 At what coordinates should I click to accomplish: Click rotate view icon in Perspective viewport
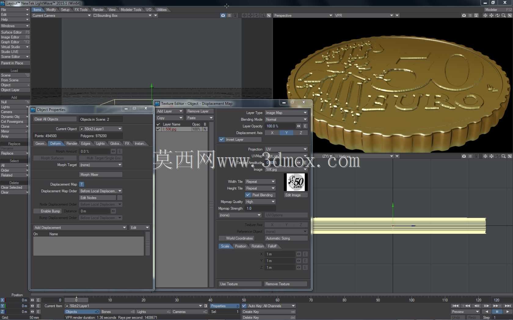click(497, 16)
